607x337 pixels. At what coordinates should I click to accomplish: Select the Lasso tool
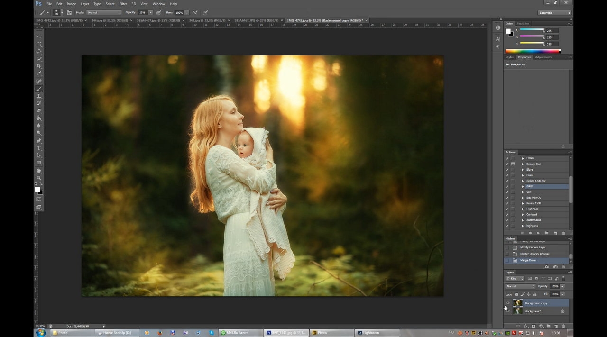coord(39,52)
